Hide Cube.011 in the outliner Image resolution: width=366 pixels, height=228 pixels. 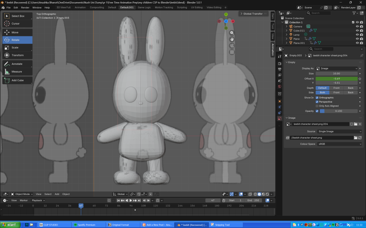[357, 31]
